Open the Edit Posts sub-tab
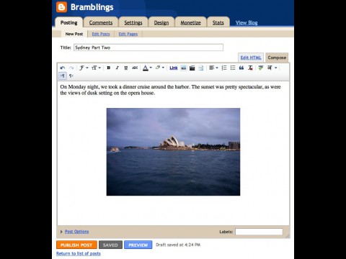 101,34
